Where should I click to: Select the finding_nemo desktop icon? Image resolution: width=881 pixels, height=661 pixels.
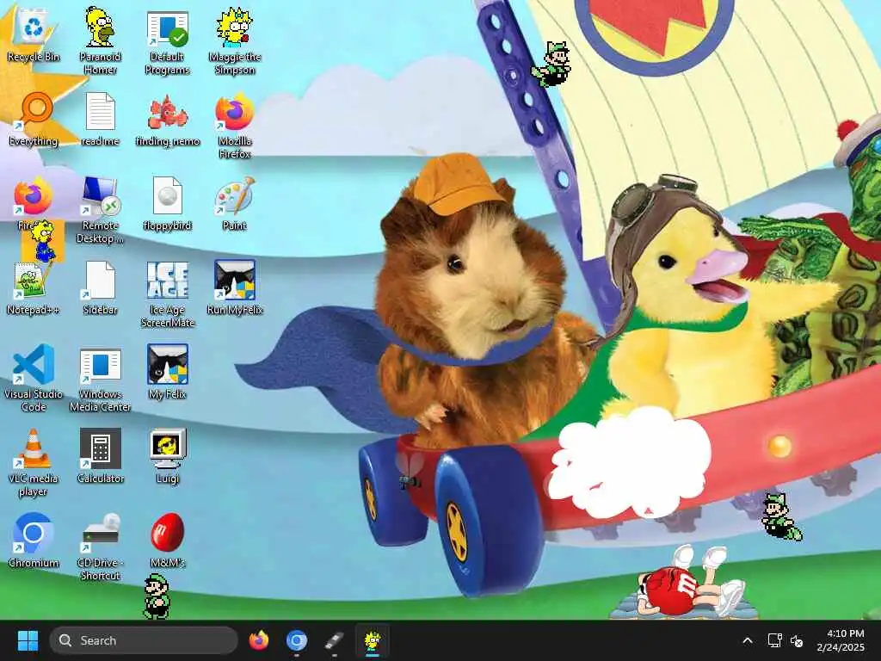coord(168,120)
